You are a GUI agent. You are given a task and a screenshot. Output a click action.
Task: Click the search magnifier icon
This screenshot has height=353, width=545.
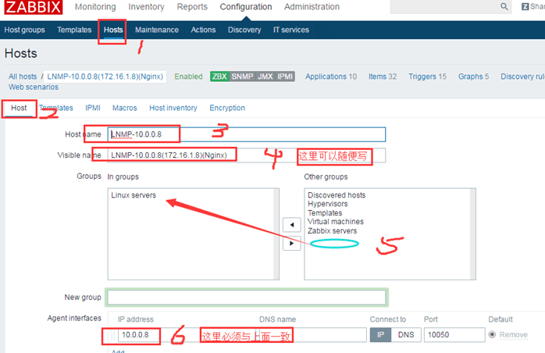(x=504, y=6)
